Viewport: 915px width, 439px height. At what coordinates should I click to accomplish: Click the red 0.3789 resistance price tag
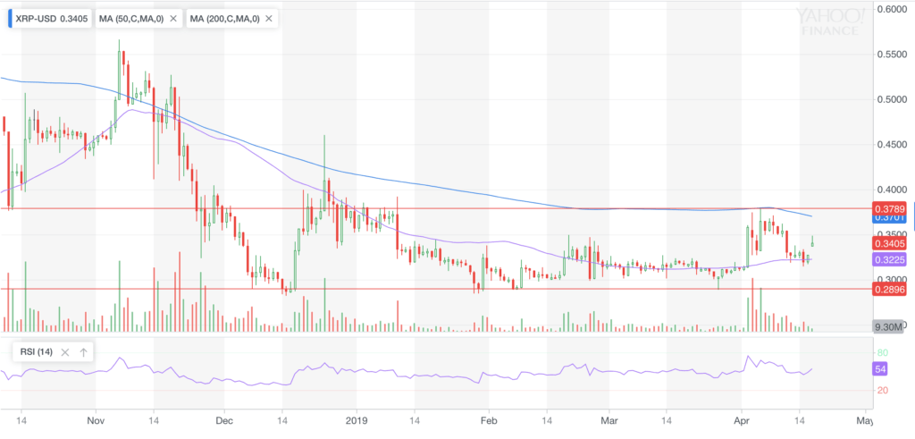[890, 208]
